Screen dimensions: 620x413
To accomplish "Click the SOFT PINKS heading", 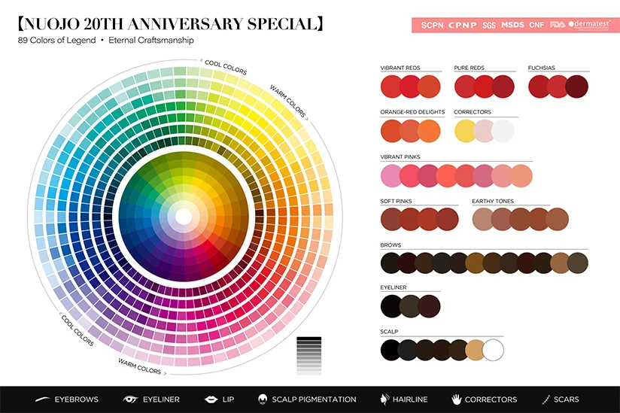I will pos(396,201).
